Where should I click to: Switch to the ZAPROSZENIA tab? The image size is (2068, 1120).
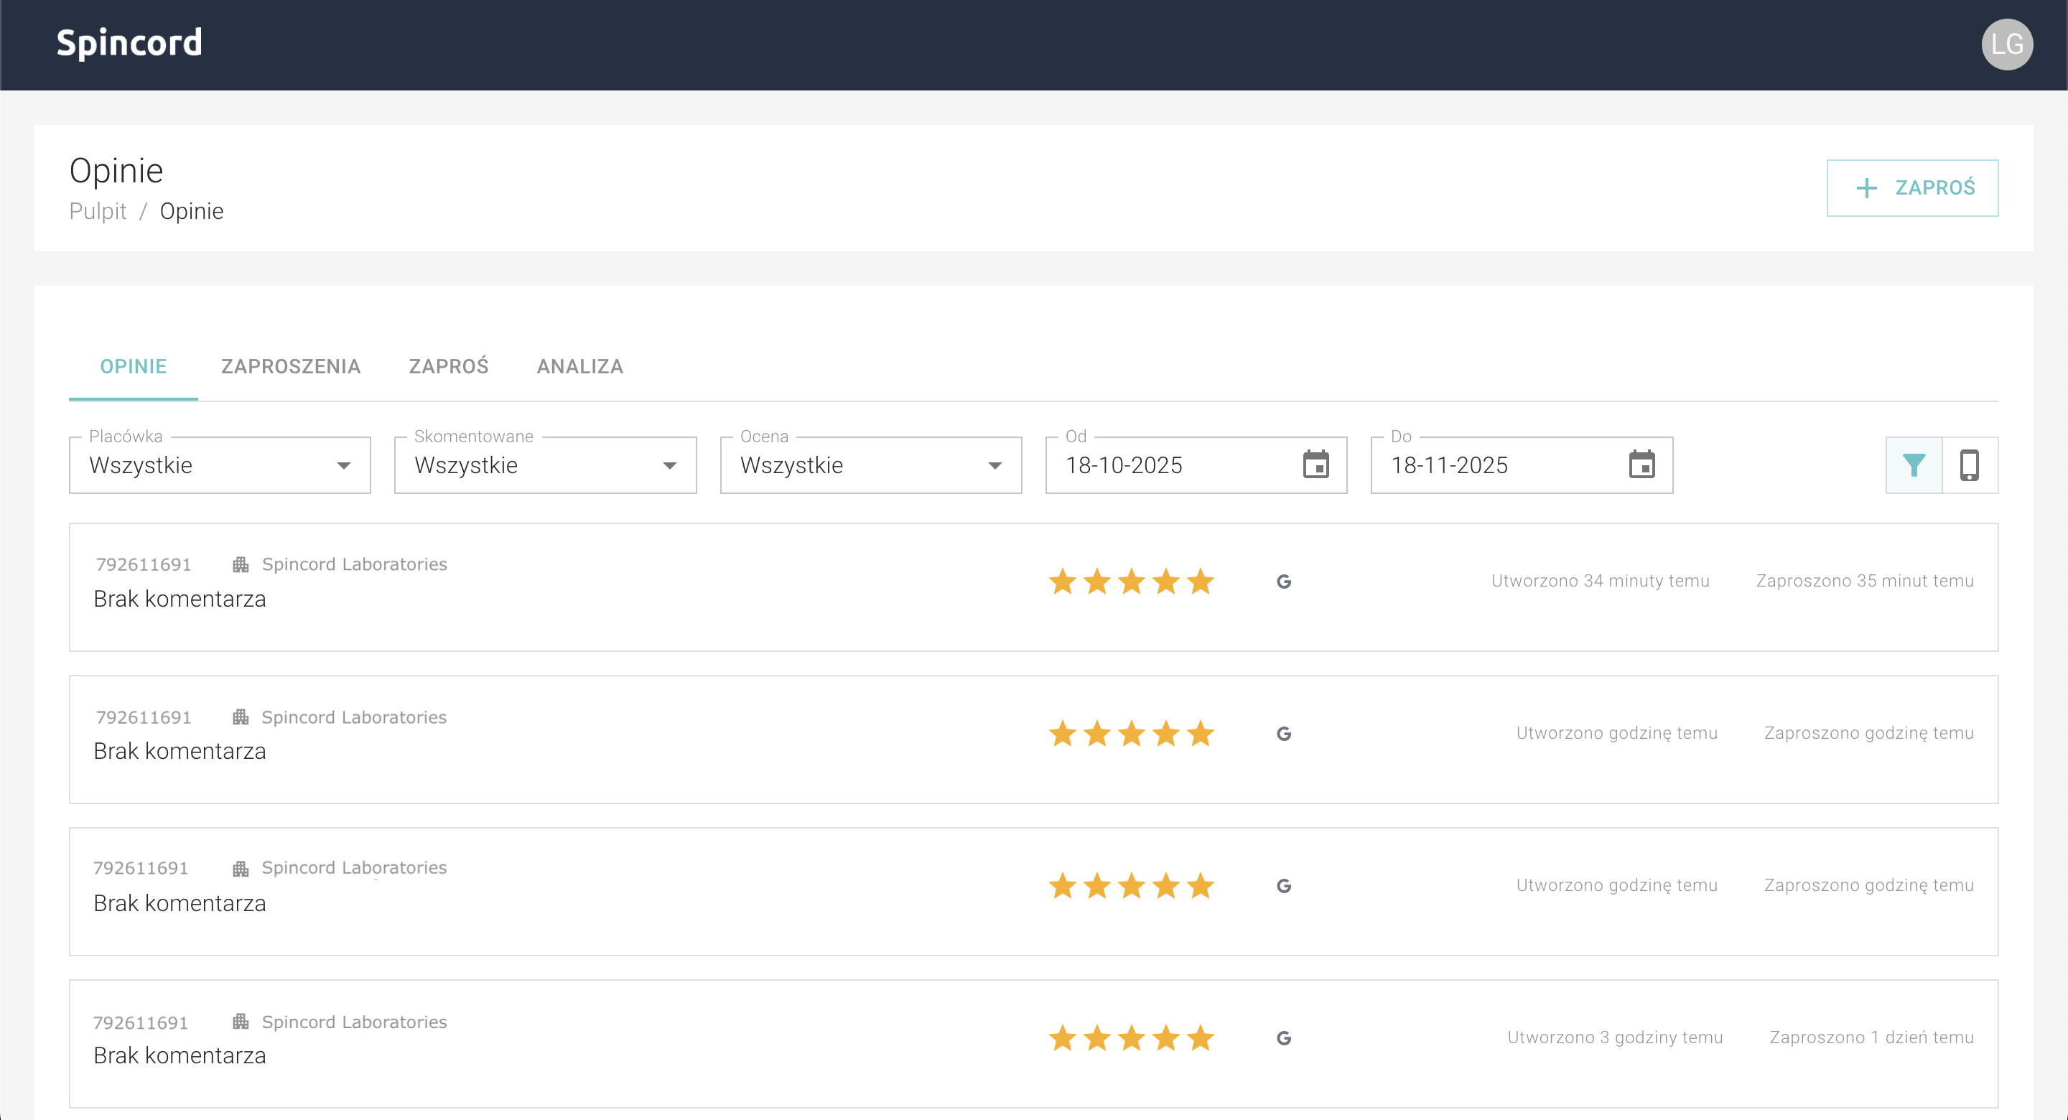[x=291, y=367]
